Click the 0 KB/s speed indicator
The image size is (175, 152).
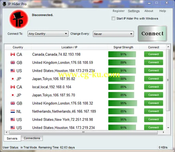(163, 148)
